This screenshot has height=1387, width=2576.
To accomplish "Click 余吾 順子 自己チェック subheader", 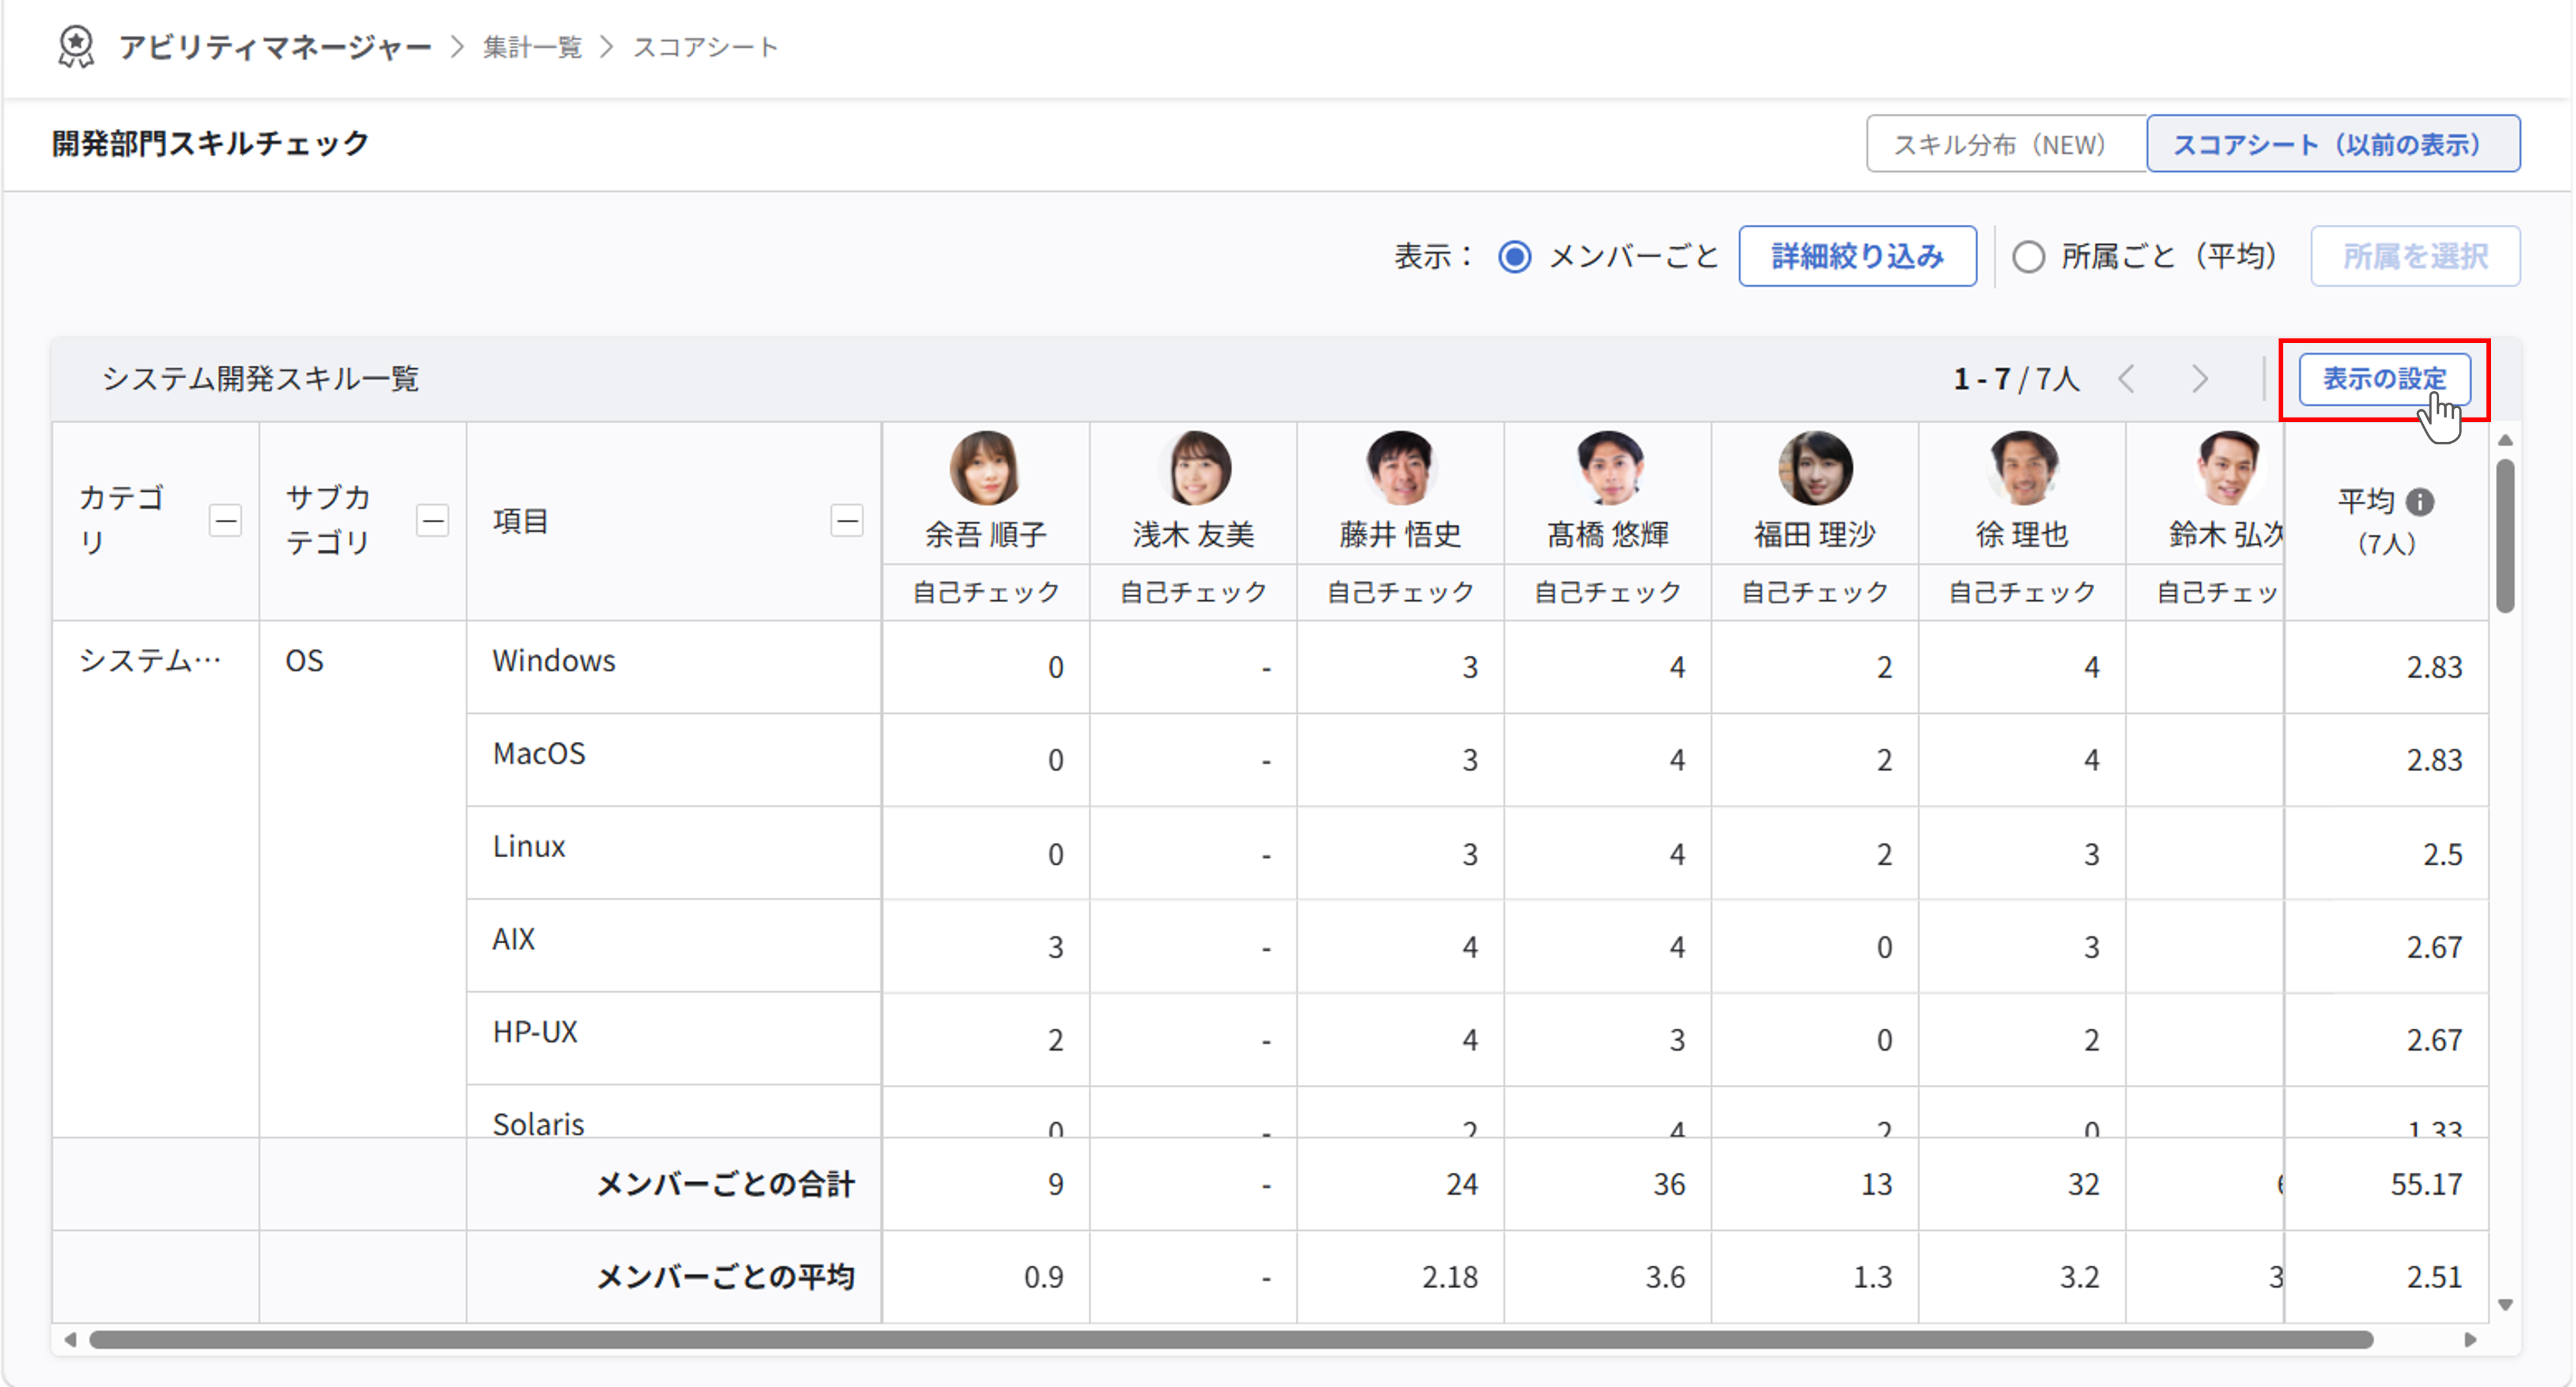I will 985,593.
